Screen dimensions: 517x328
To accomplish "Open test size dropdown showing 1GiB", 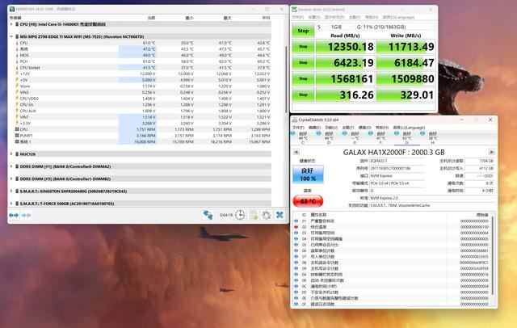I will (x=341, y=27).
